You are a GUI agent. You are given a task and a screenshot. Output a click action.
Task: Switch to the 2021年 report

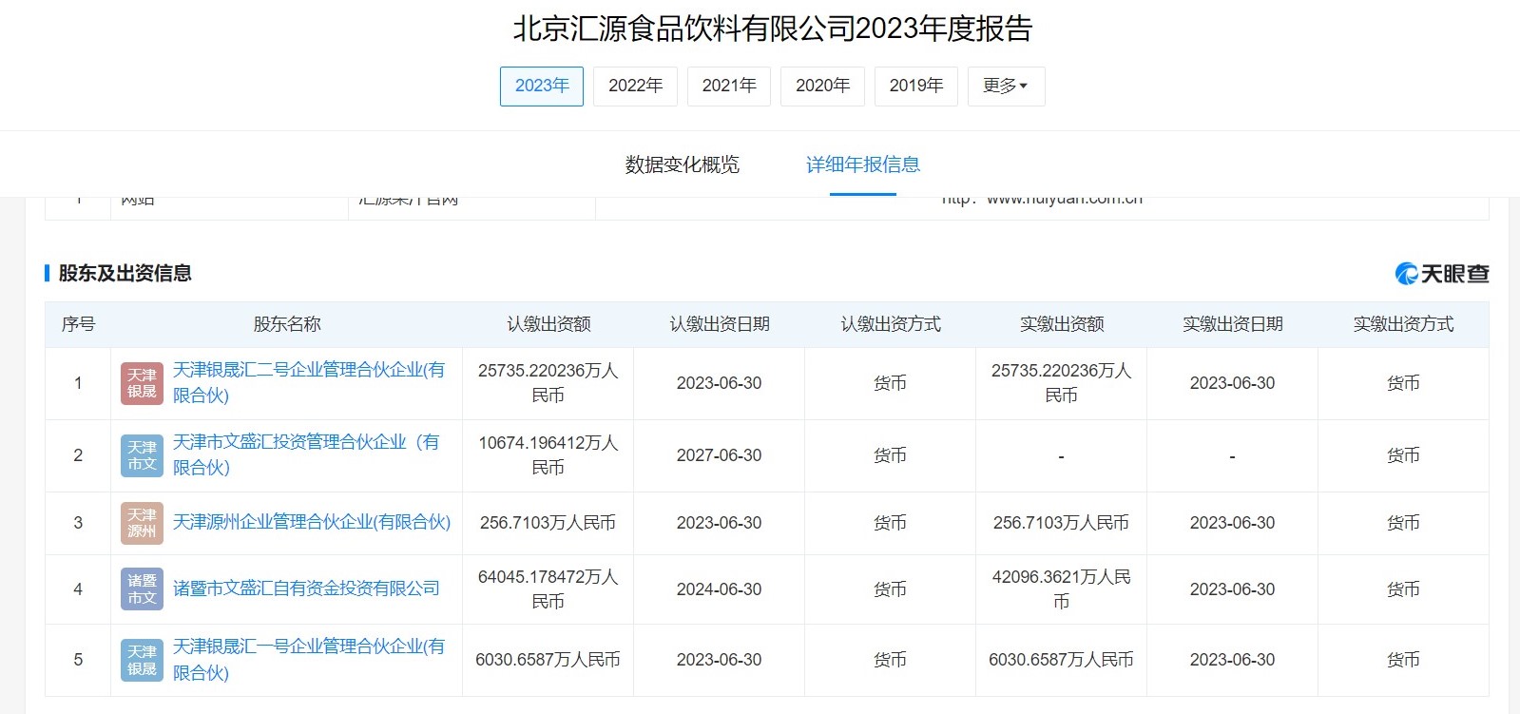click(729, 87)
